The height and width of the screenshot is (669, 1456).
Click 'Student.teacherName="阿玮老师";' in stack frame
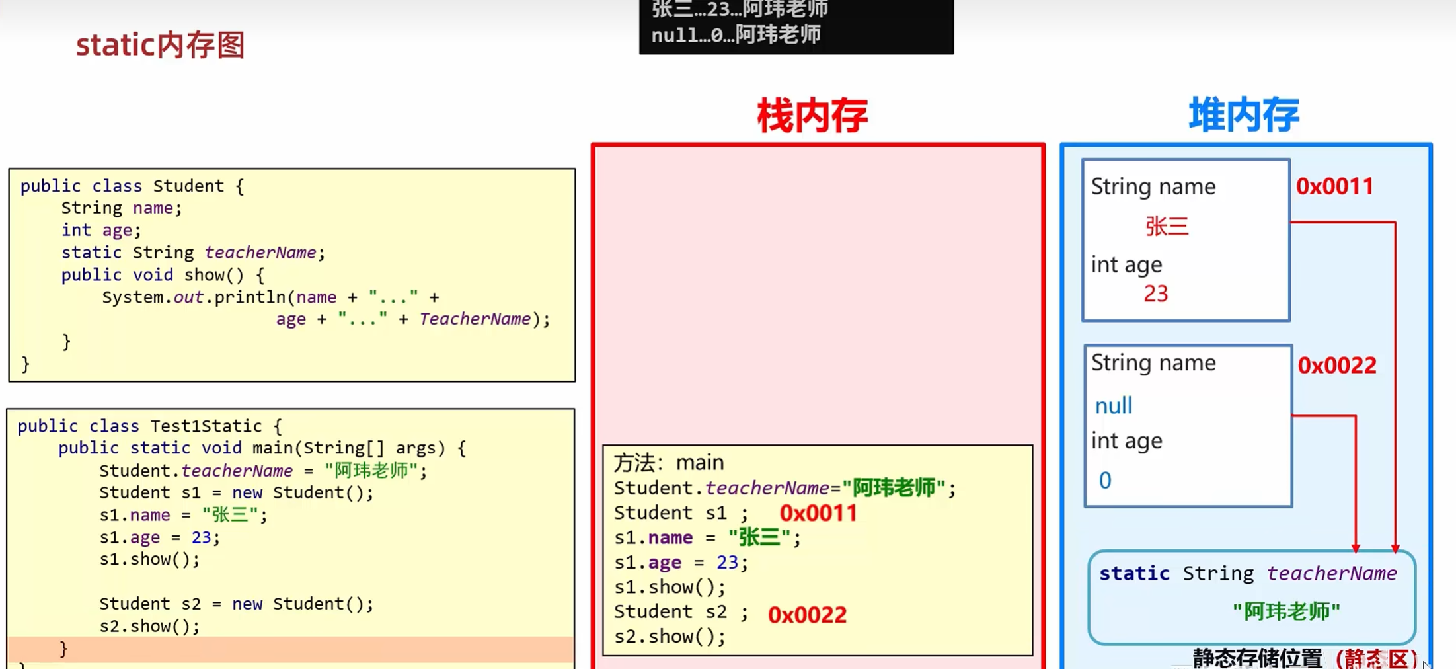pyautogui.click(x=785, y=489)
